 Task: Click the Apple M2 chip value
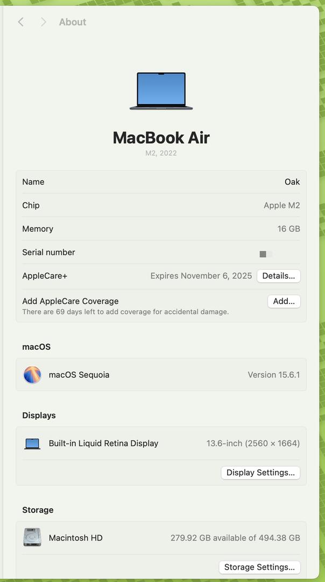point(281,205)
